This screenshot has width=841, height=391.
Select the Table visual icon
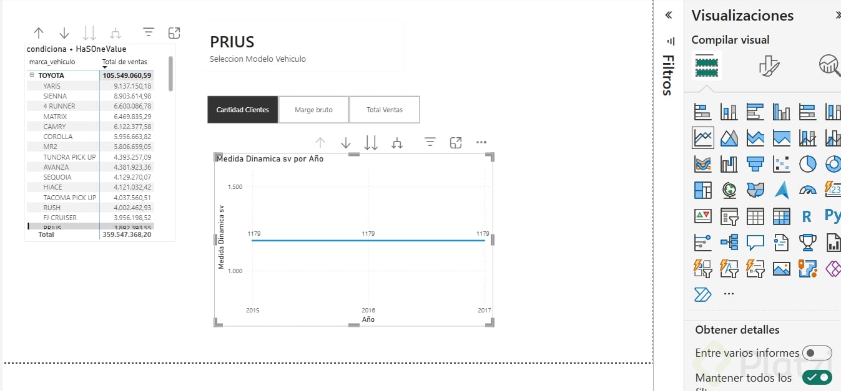(x=755, y=216)
